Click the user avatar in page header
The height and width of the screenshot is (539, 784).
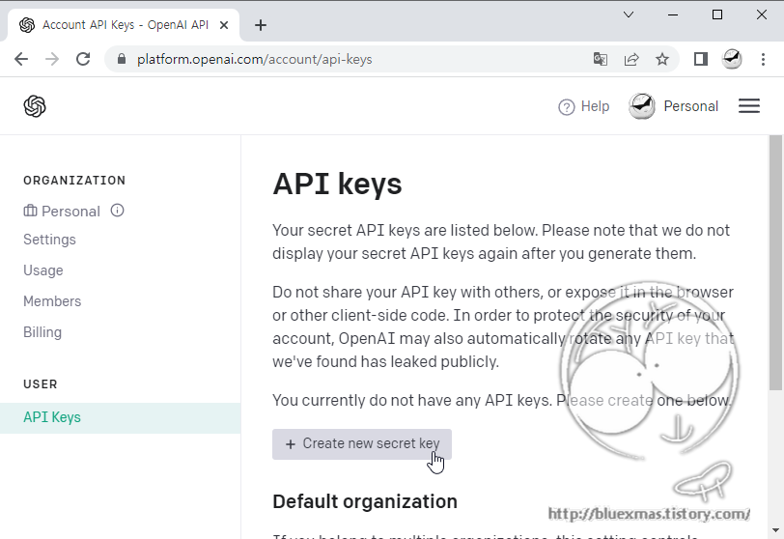point(642,106)
